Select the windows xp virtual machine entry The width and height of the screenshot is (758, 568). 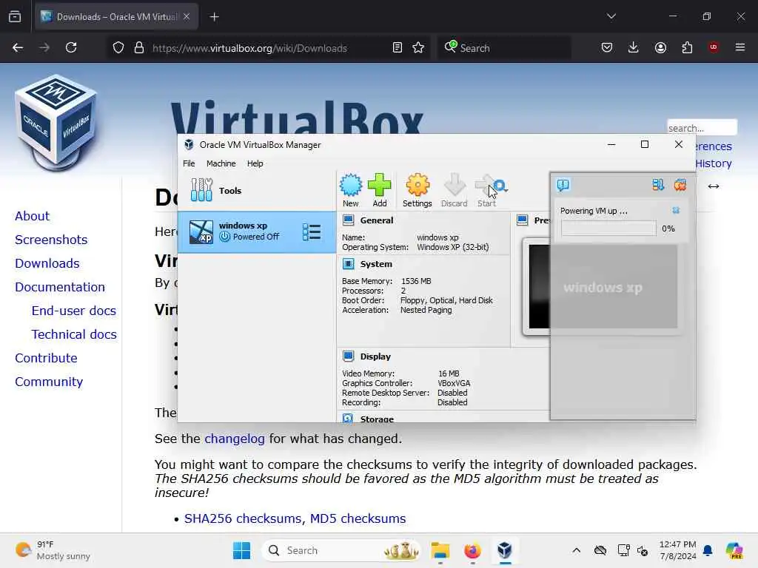coord(257,231)
